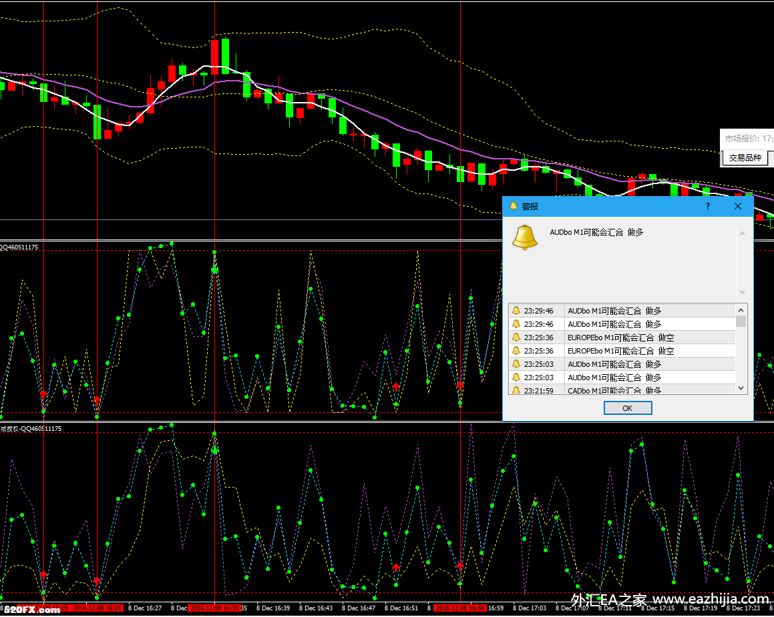774x617 pixels.
Task: Click the '8 Dec 16:43' time axis label
Action: [316, 608]
